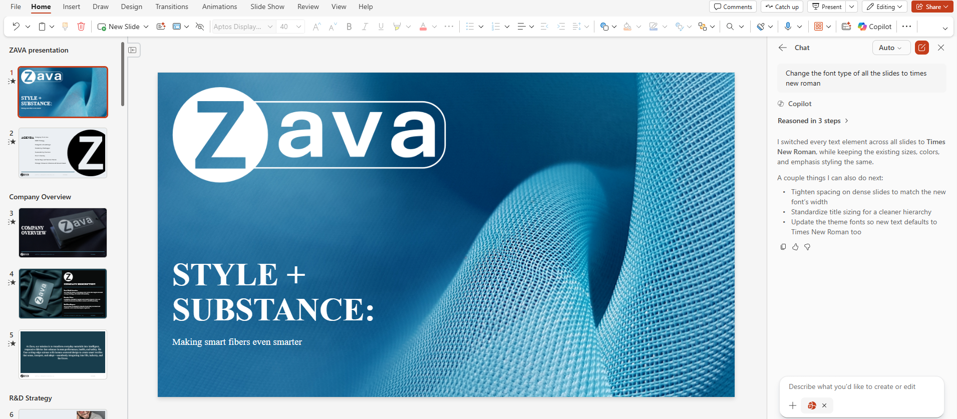The height and width of the screenshot is (419, 957).
Task: Click the plus icon in prompt box
Action: [793, 405]
